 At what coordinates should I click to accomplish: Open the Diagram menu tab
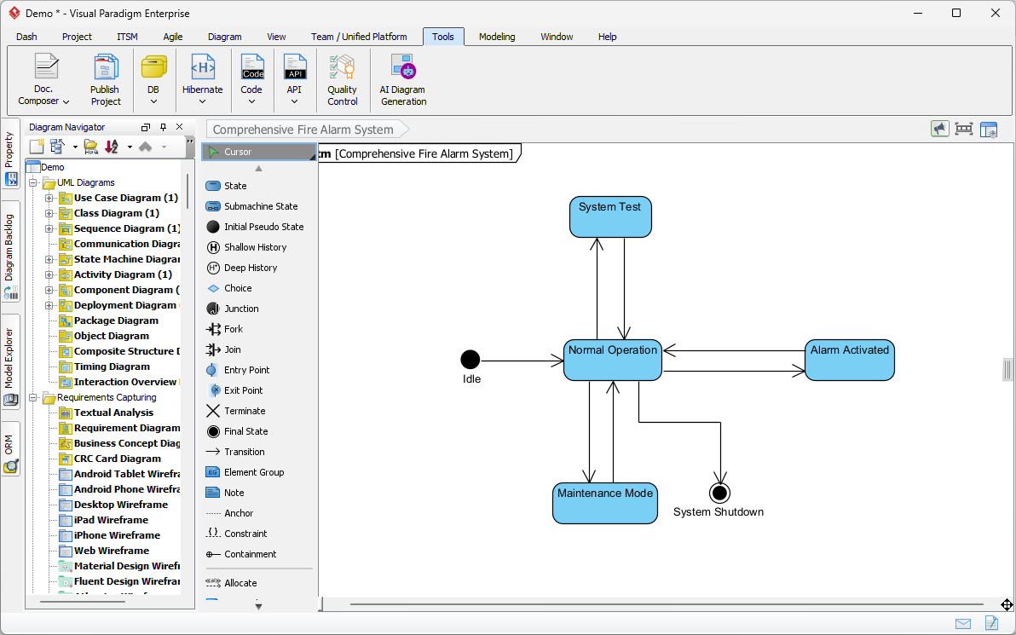(x=225, y=37)
